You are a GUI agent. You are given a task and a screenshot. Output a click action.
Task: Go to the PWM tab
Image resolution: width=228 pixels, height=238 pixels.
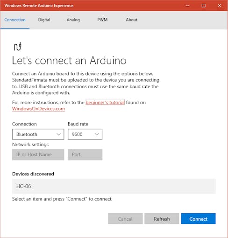102,20
